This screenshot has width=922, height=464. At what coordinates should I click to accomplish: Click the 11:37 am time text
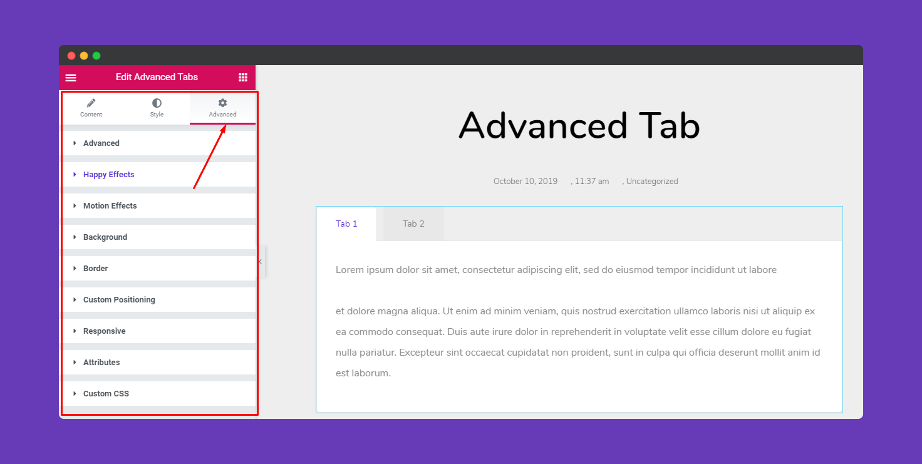pos(592,182)
